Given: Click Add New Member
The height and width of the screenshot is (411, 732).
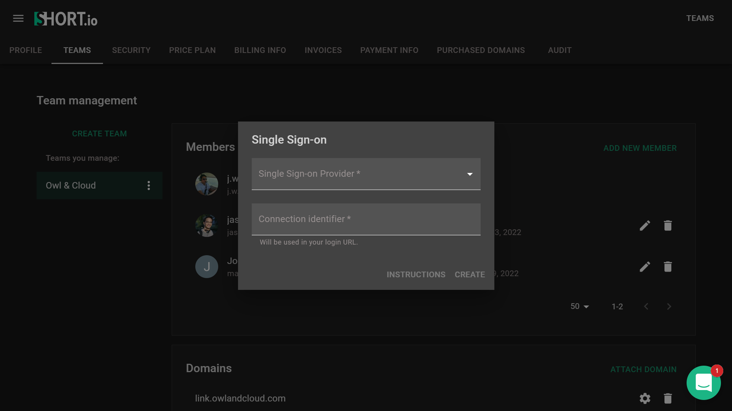Looking at the screenshot, I should [640, 148].
